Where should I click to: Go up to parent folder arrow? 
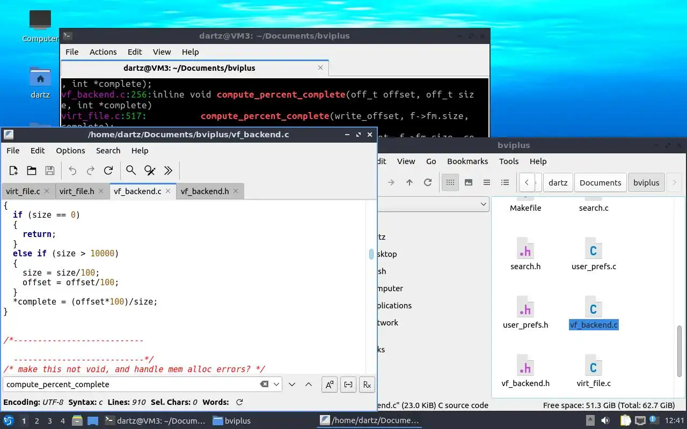coord(410,182)
